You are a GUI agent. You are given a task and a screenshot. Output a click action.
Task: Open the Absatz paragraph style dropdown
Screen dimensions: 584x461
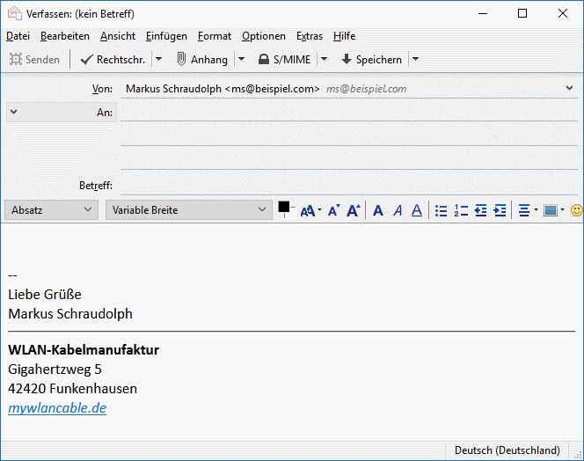tap(51, 209)
